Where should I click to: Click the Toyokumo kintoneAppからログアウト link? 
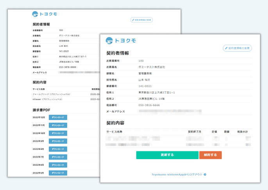coord(177,174)
